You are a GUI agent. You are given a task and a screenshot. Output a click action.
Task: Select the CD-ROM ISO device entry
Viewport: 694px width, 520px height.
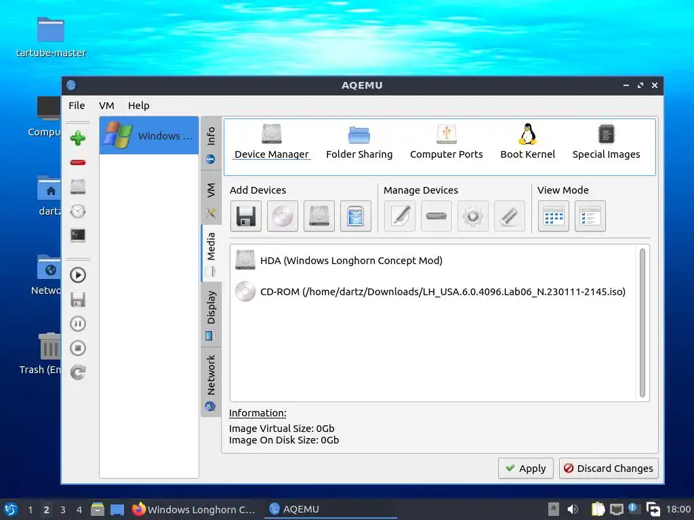tap(430, 292)
